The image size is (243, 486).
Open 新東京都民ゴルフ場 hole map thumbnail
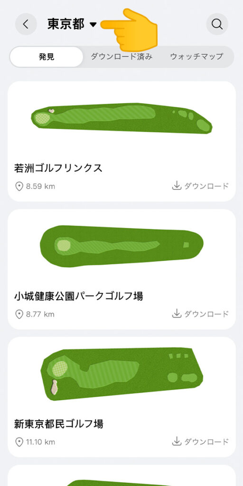coord(121,374)
